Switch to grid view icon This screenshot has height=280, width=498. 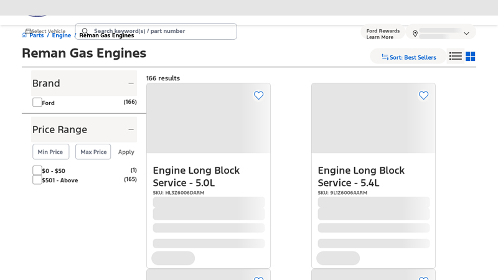(471, 57)
